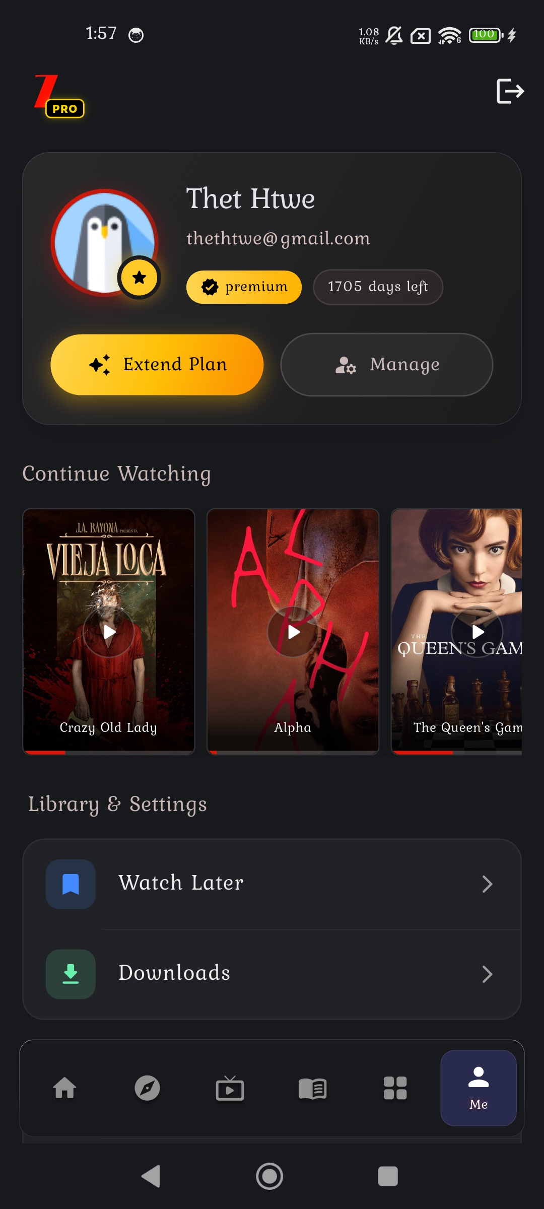Image resolution: width=544 pixels, height=1209 pixels.
Task: Tap the star badge on the profile avatar
Action: pos(140,278)
